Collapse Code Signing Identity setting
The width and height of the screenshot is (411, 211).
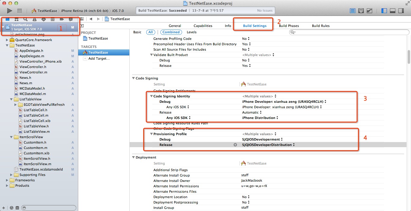coord(151,96)
